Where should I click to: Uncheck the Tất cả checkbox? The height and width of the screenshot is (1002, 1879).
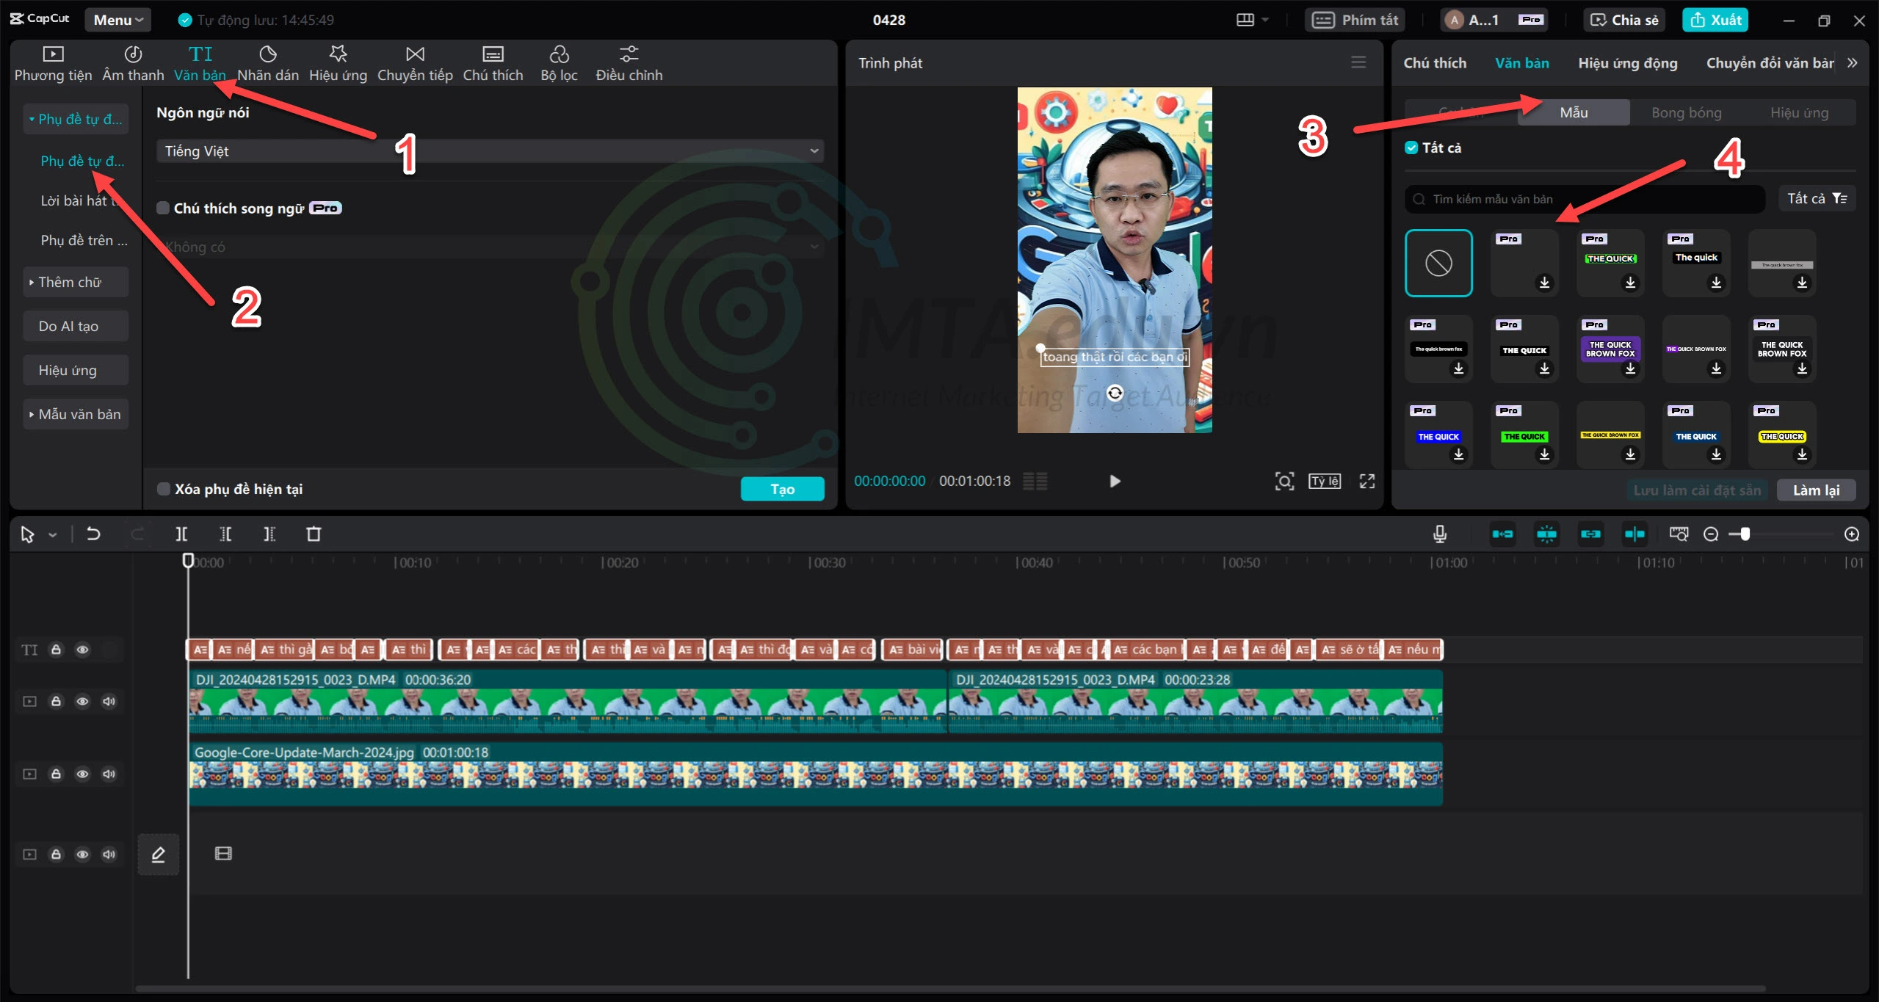coord(1411,148)
